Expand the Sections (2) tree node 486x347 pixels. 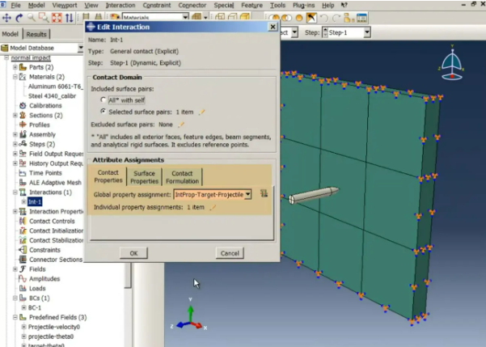[15, 115]
